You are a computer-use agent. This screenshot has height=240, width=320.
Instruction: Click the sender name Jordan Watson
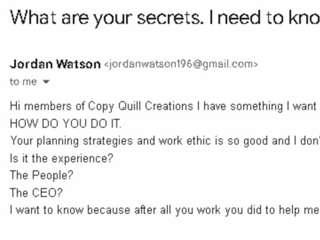[x=55, y=64]
